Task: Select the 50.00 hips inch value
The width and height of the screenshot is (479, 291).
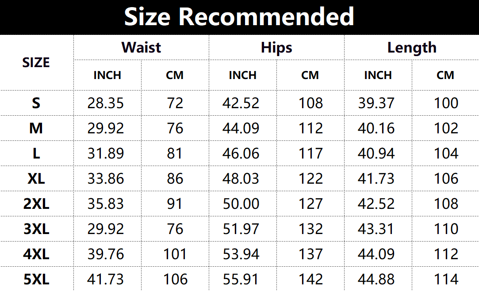Action: coord(241,204)
